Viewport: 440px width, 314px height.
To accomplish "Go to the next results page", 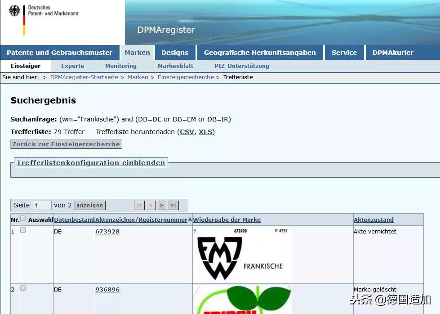I will [x=162, y=206].
